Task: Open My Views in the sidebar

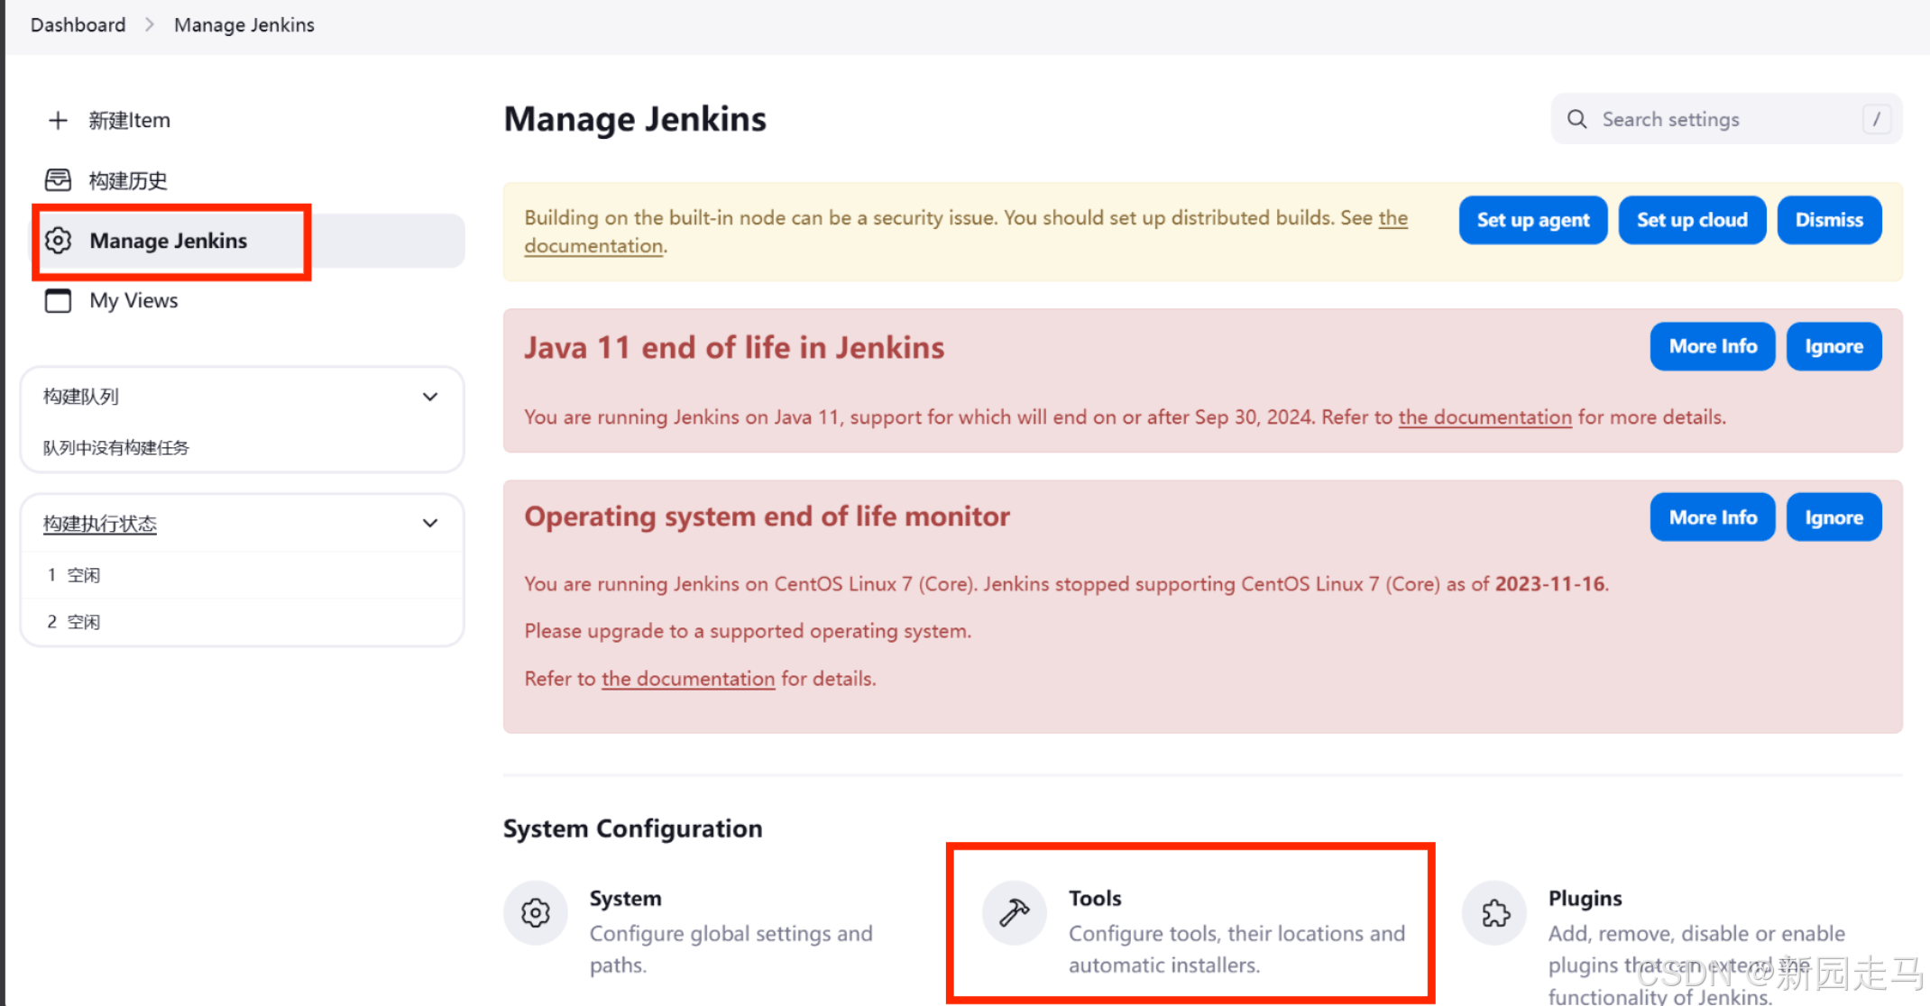Action: 133,300
